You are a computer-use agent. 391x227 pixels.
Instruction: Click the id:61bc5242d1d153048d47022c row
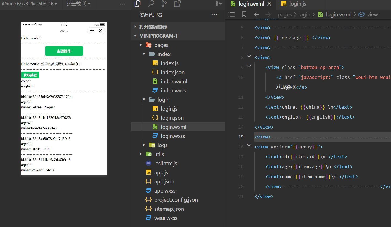[46, 118]
